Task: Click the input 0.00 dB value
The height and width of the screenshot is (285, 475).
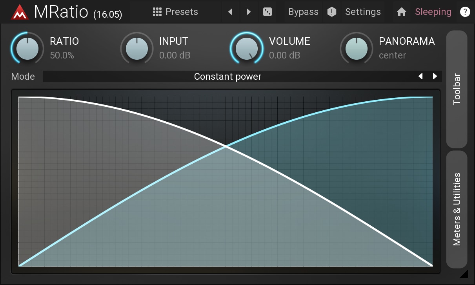Action: (x=175, y=55)
